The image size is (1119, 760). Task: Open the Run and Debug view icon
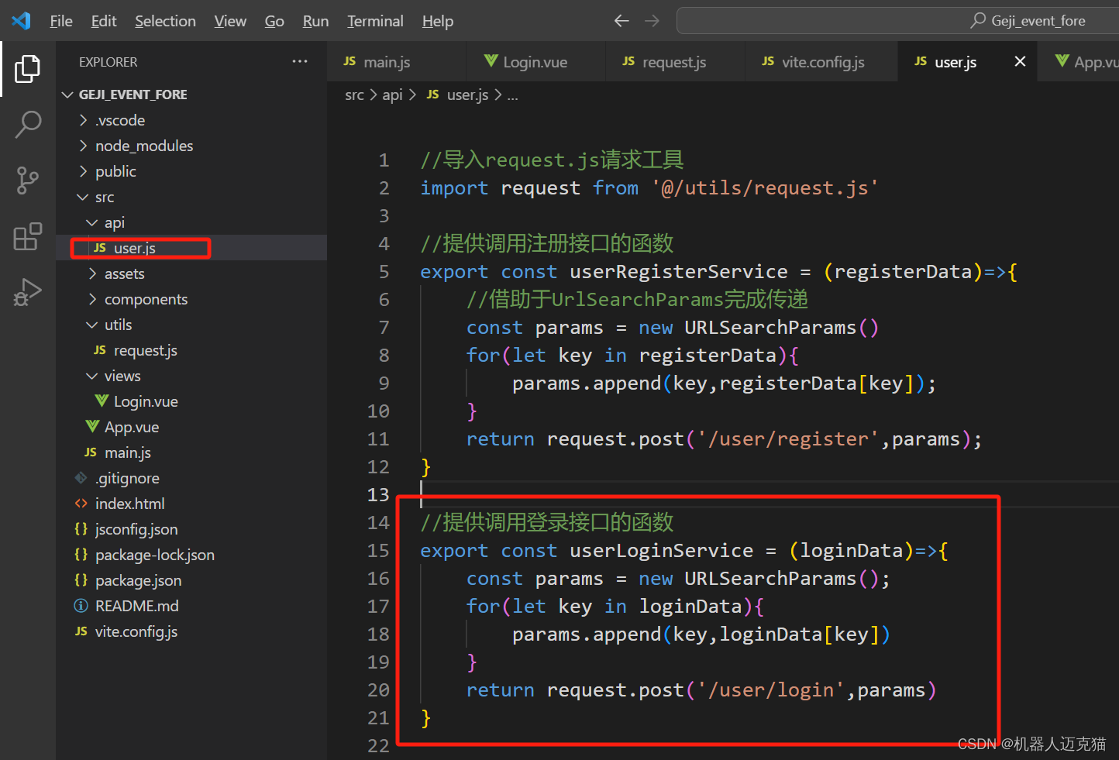[x=28, y=292]
